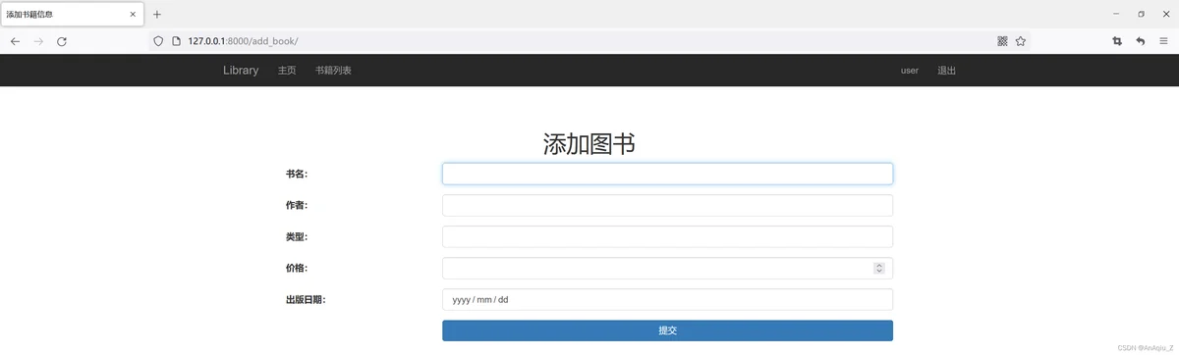The image size is (1179, 355).
Task: Open the QR code icon in address bar
Action: pos(1003,41)
